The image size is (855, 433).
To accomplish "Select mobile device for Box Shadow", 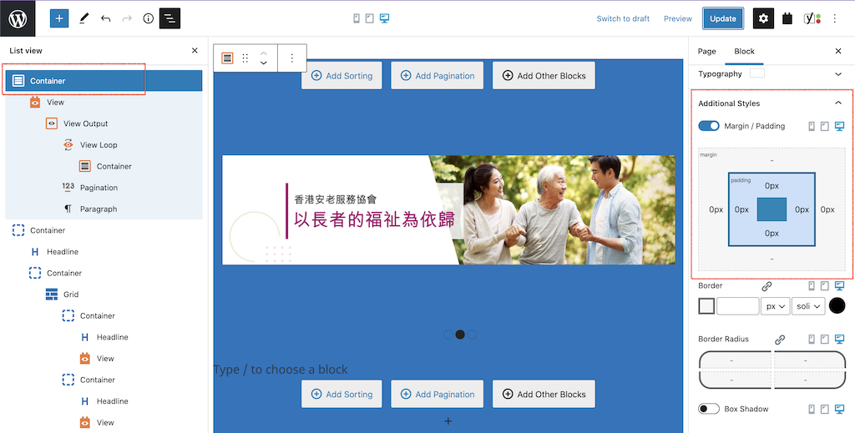I will [x=812, y=409].
